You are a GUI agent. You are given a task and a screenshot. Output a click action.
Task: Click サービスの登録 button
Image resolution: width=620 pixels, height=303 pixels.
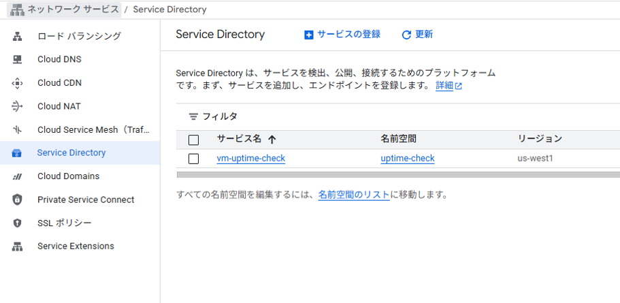tap(342, 35)
